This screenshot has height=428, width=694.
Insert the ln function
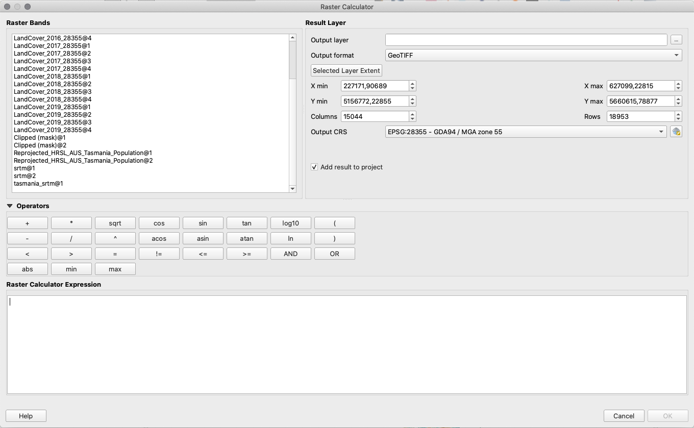291,238
